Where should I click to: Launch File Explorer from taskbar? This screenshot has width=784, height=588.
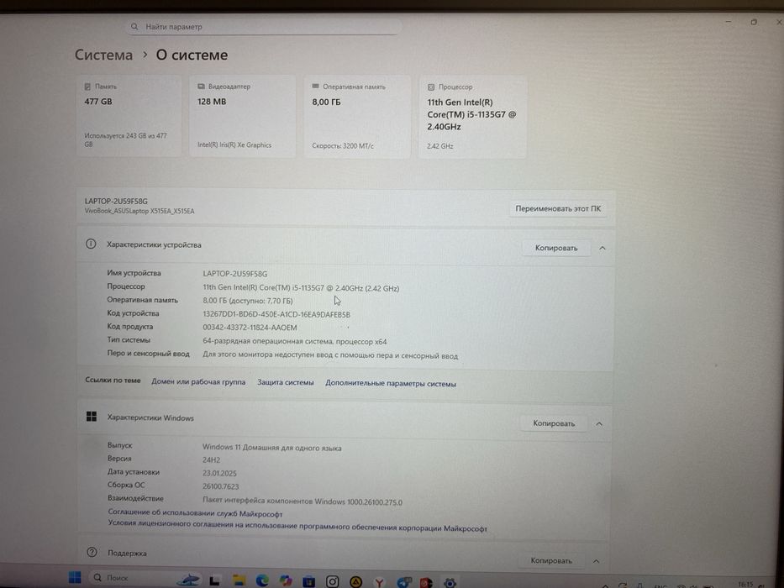[239, 580]
